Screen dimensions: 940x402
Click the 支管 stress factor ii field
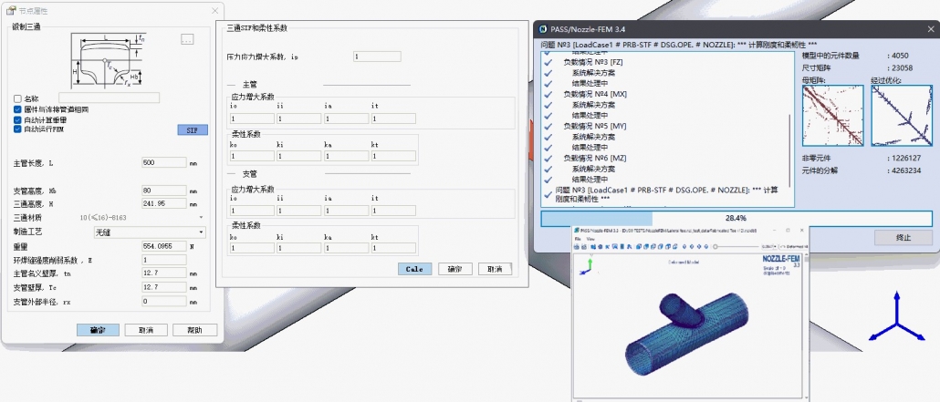[299, 211]
